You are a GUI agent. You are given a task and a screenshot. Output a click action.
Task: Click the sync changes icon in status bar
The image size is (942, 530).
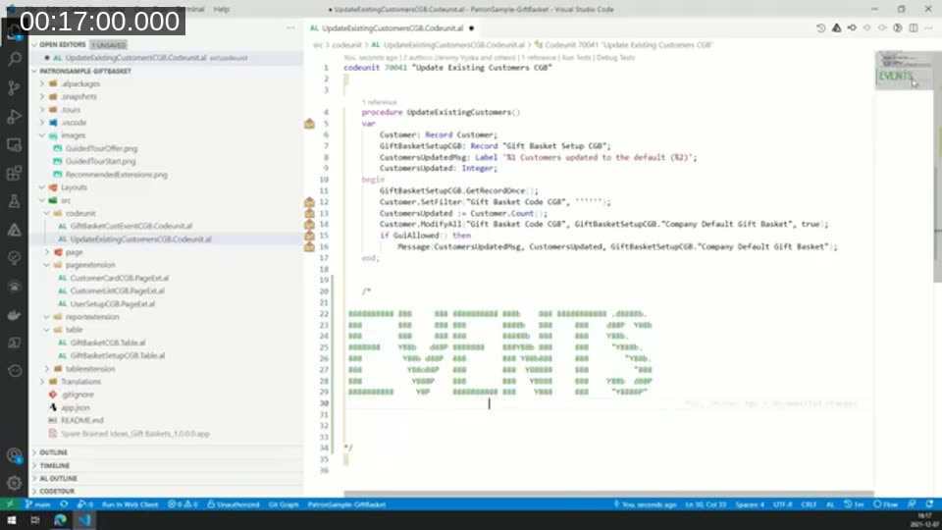(x=64, y=504)
